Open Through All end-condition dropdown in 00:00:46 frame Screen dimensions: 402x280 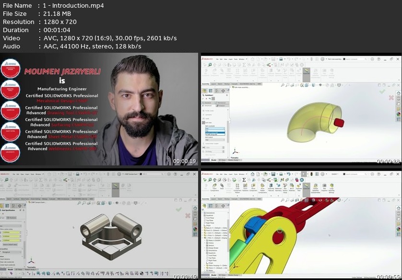(12, 252)
